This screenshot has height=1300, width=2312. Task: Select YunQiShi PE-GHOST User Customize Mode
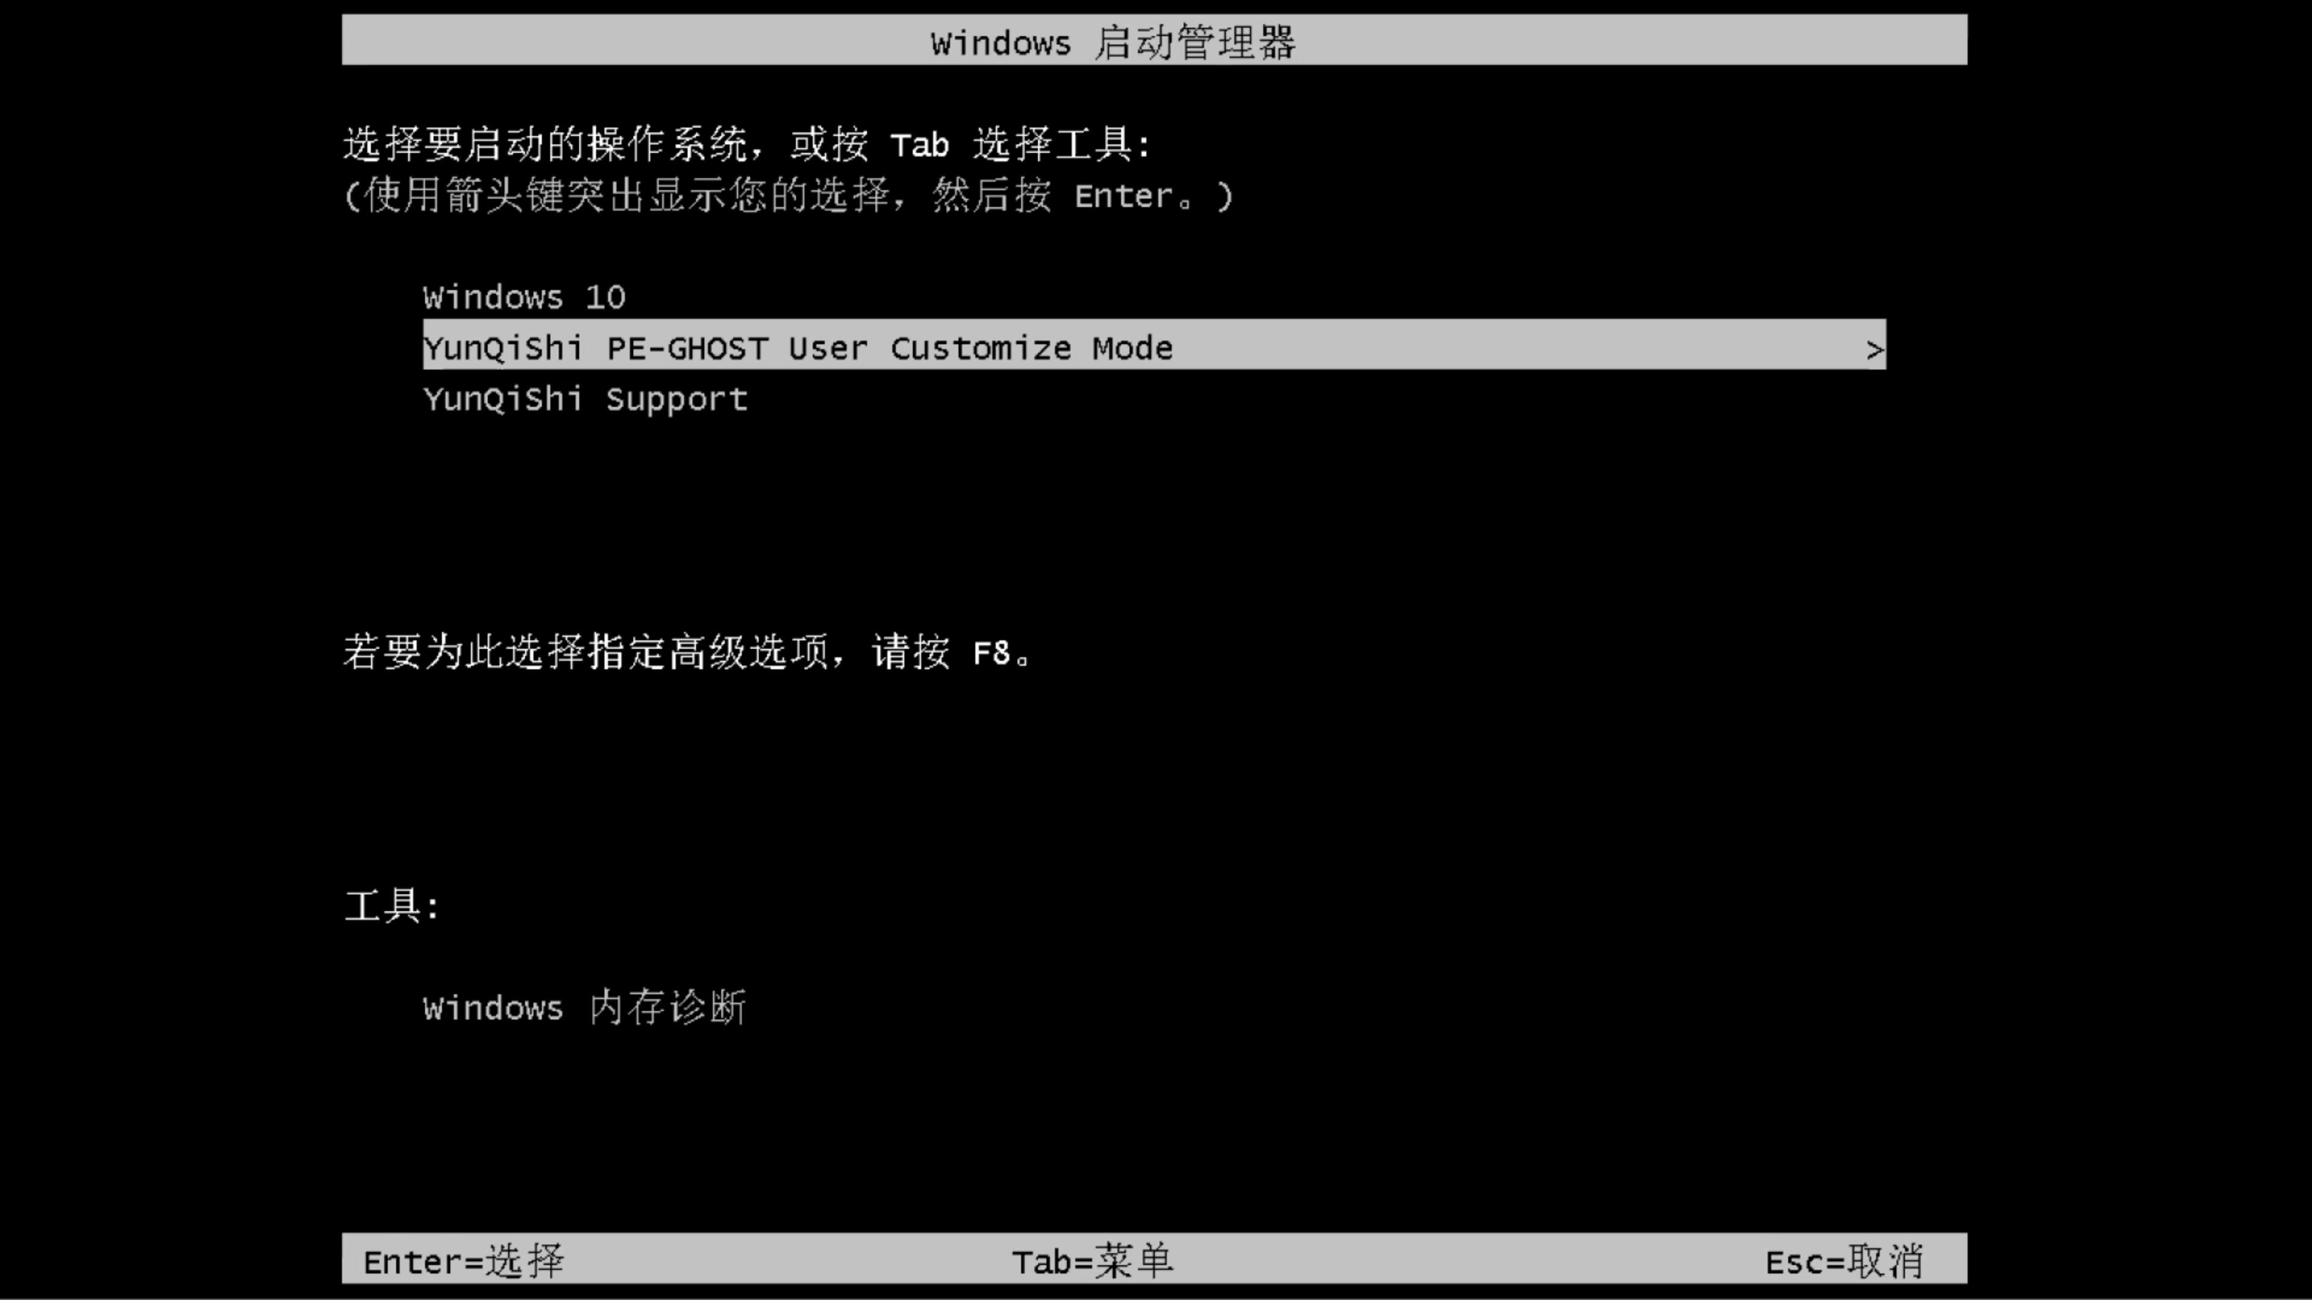tap(1154, 348)
